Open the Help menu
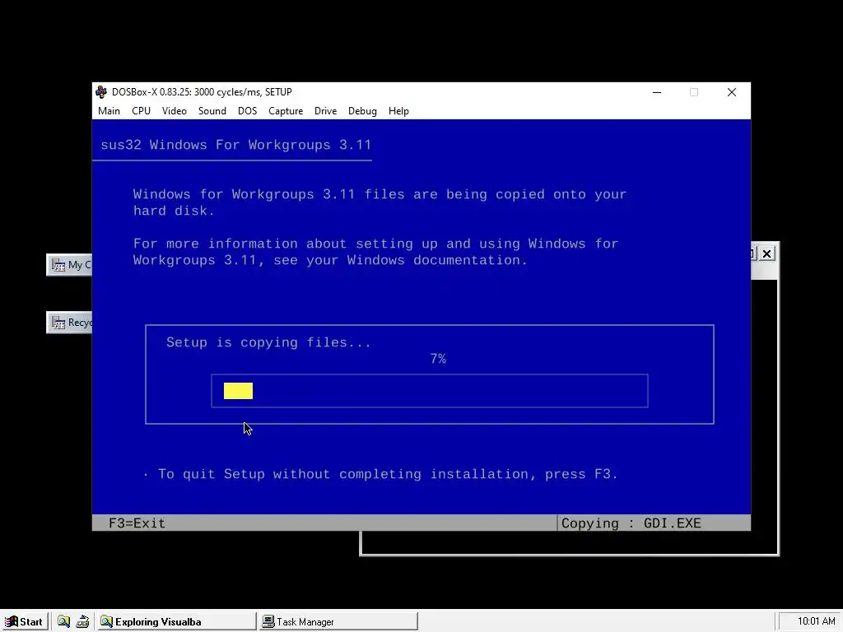This screenshot has width=843, height=632. point(398,111)
